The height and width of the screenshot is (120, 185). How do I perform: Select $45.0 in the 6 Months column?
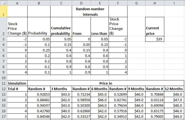tap(100, 94)
